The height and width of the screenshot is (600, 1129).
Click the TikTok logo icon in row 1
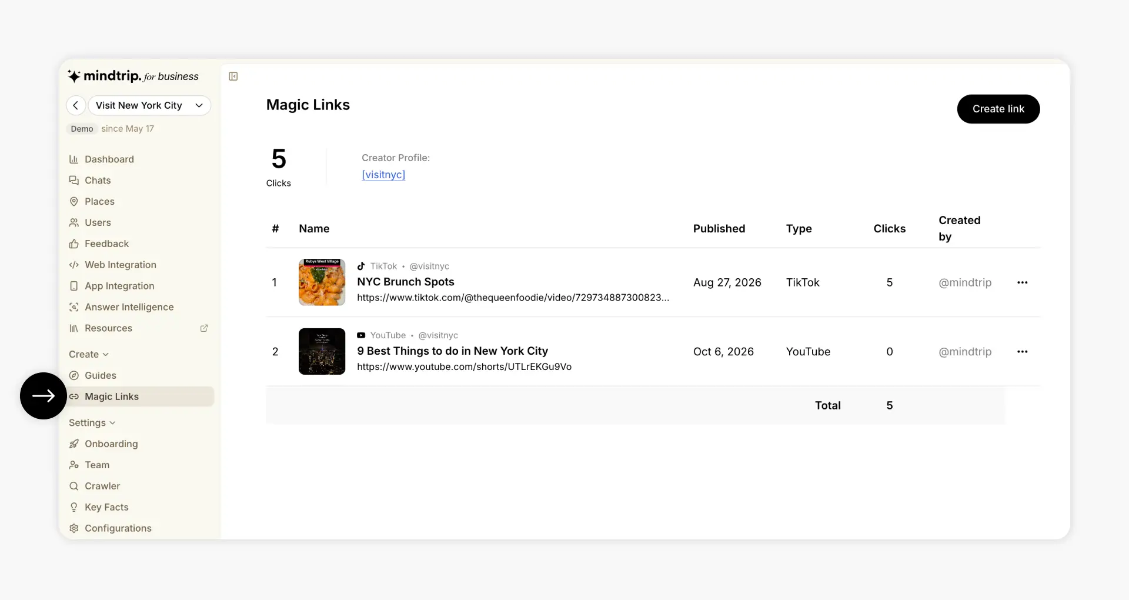pyautogui.click(x=361, y=266)
